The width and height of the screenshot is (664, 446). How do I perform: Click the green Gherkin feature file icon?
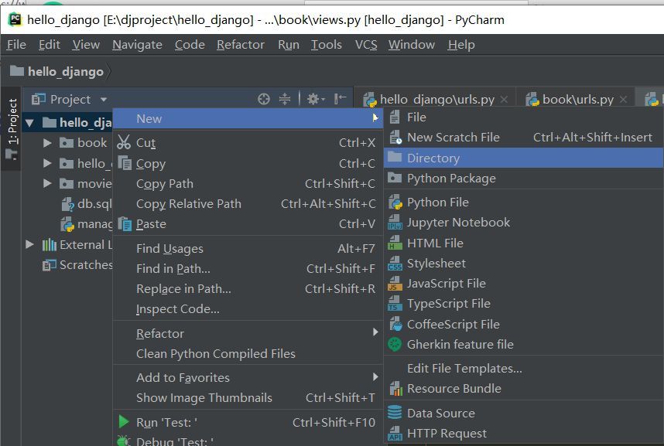[395, 345]
